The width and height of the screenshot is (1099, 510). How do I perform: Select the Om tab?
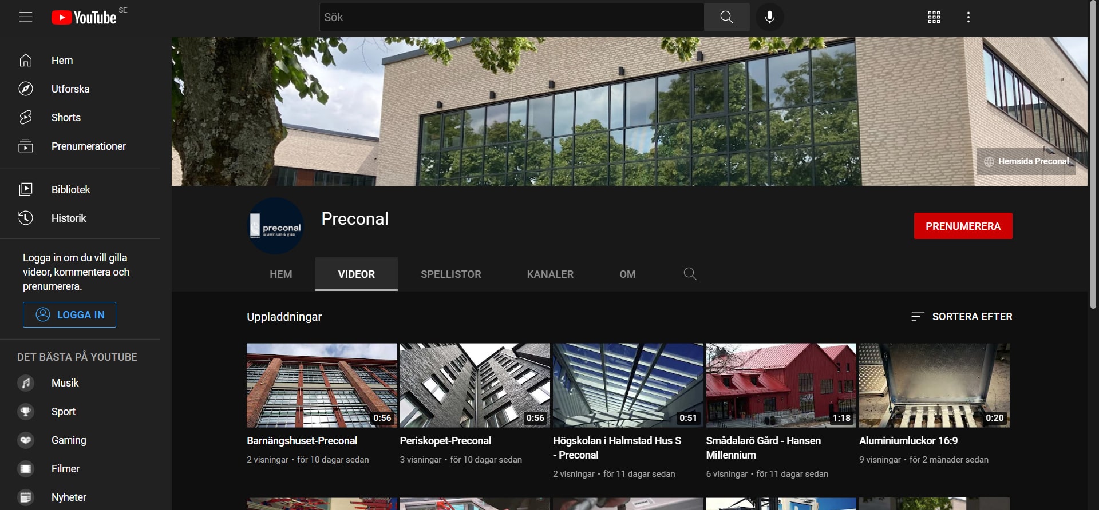pyautogui.click(x=627, y=274)
